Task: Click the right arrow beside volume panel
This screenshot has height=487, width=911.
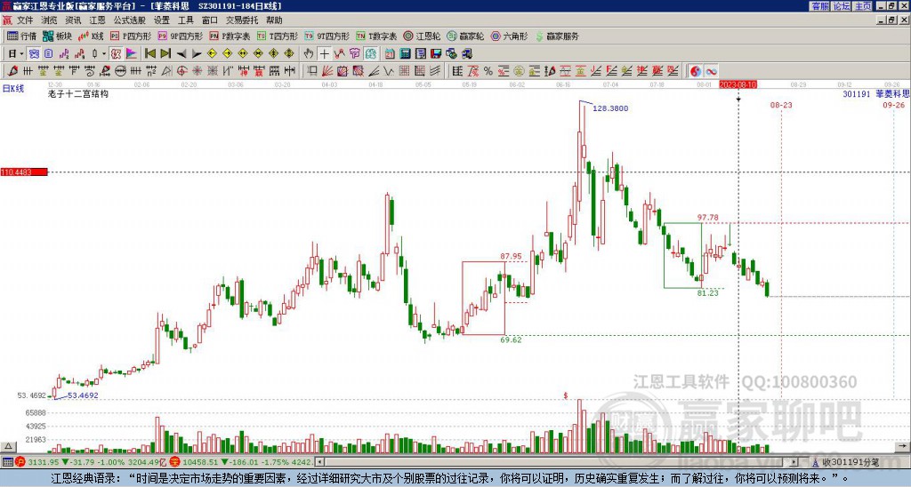Action: pyautogui.click(x=903, y=447)
